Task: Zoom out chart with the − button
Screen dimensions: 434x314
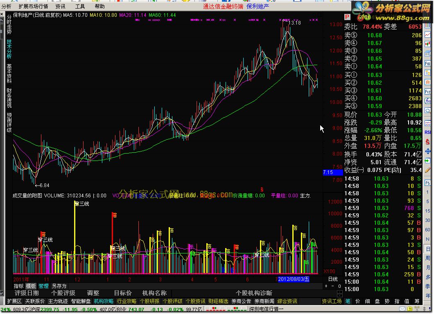Action: click(333, 286)
